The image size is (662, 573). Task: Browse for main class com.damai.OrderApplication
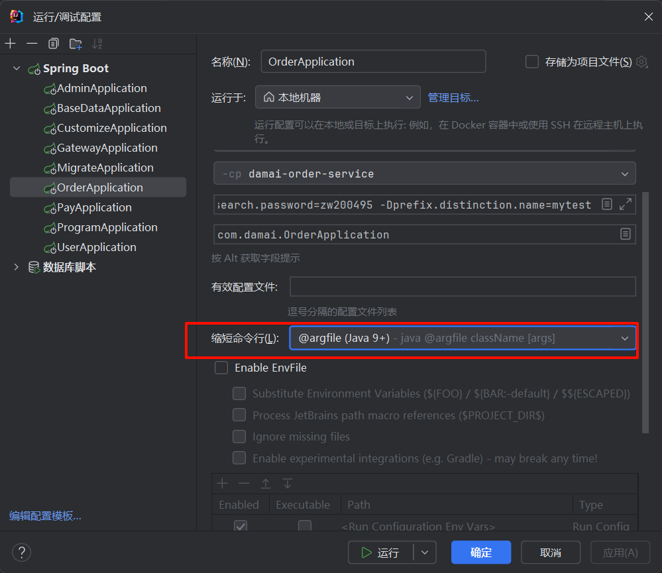pos(626,234)
